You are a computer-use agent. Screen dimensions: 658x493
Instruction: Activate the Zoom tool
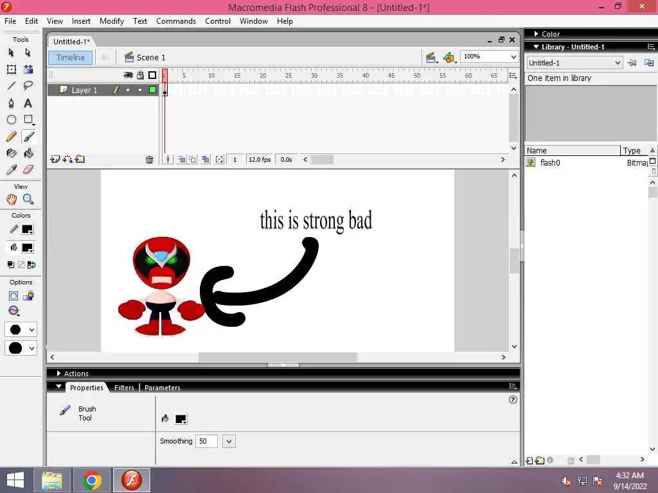(x=28, y=199)
